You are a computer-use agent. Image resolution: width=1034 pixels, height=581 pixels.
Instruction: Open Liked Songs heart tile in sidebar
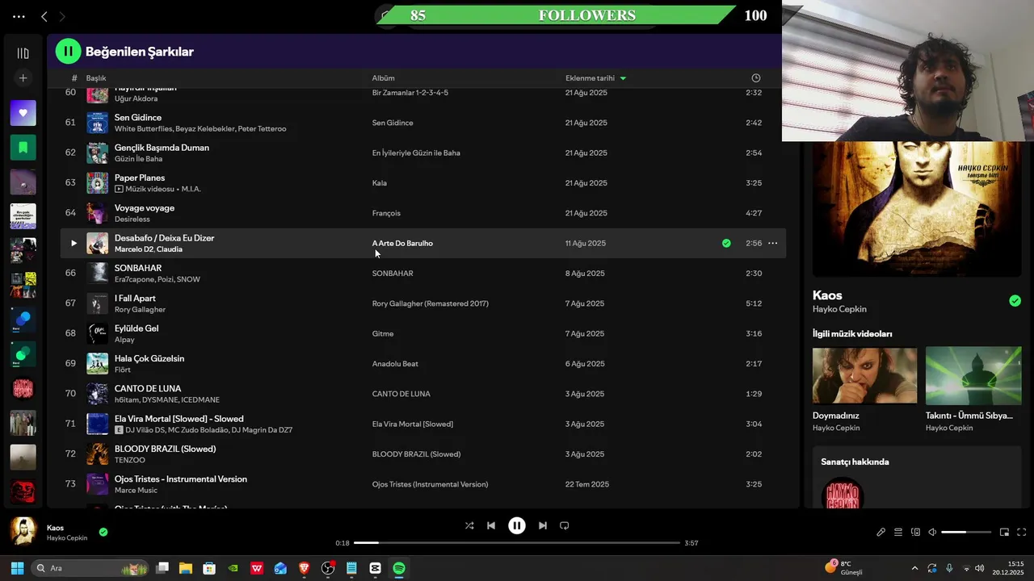tap(23, 113)
